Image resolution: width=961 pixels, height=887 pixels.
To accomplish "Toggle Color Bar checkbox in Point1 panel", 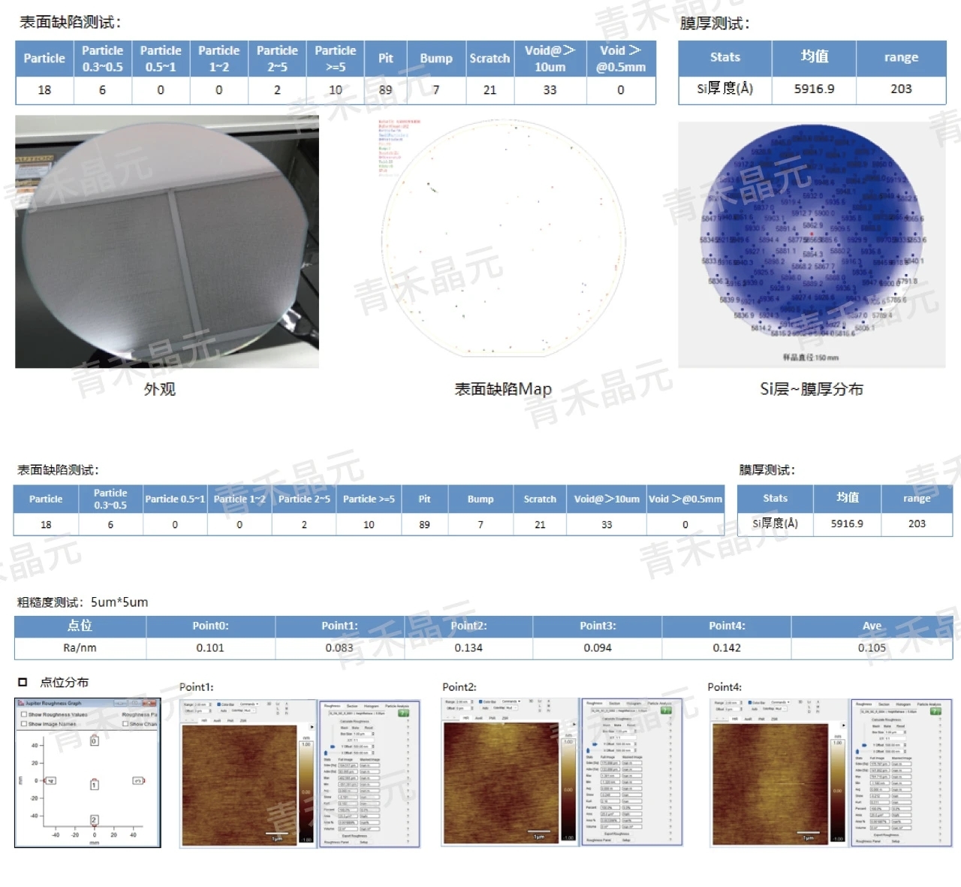I will [x=218, y=704].
